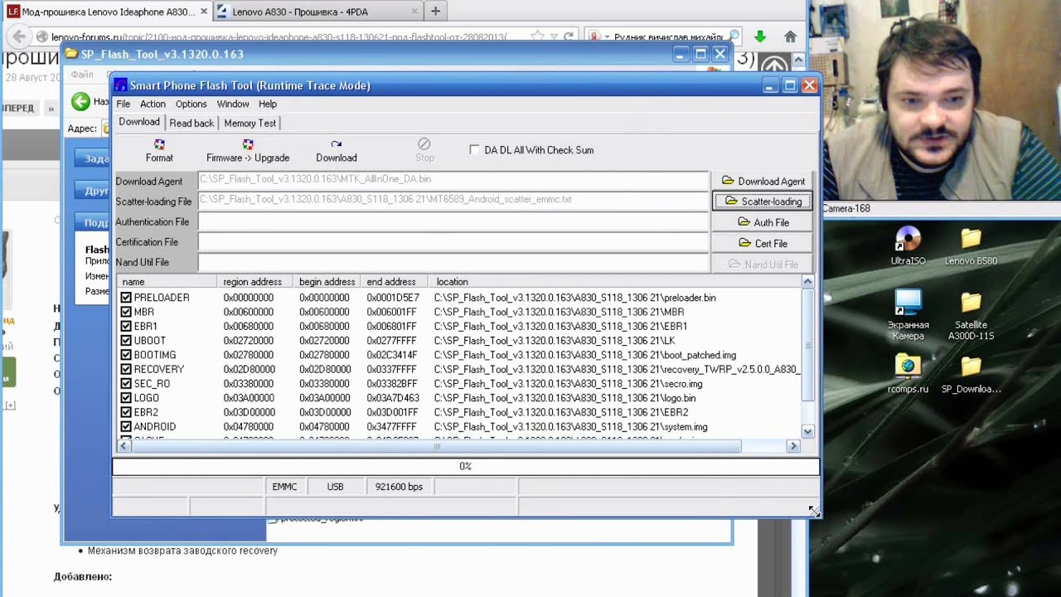Click Smart Phone Flash Tool title icon

pos(121,85)
